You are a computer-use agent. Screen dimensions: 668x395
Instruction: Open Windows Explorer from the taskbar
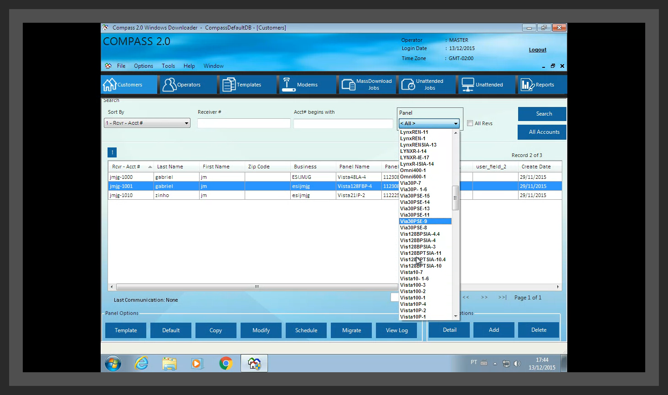click(x=170, y=363)
